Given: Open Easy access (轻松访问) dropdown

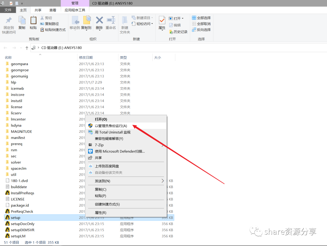Looking at the screenshot, I should (142, 24).
